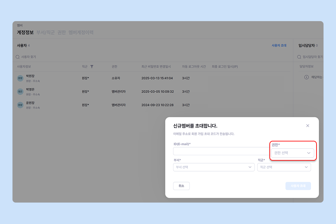Click the 사용자 초대 button in dialog
This screenshot has height=224, width=336.
point(298,186)
